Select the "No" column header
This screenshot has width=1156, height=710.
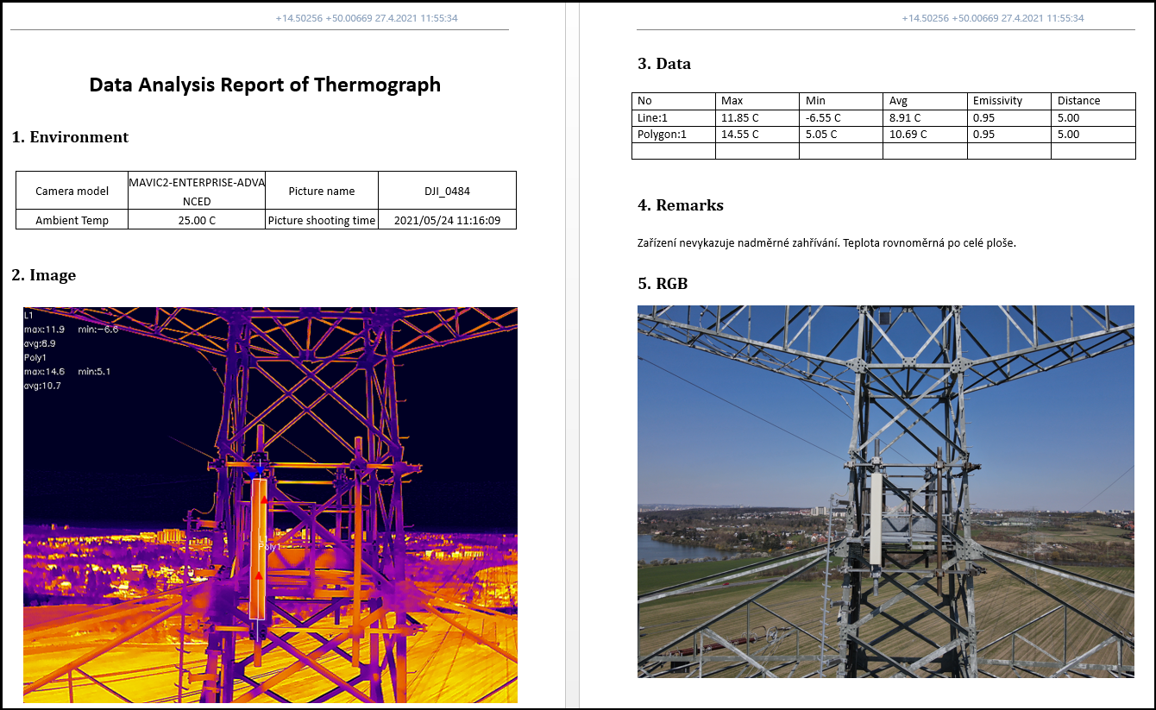click(x=674, y=101)
